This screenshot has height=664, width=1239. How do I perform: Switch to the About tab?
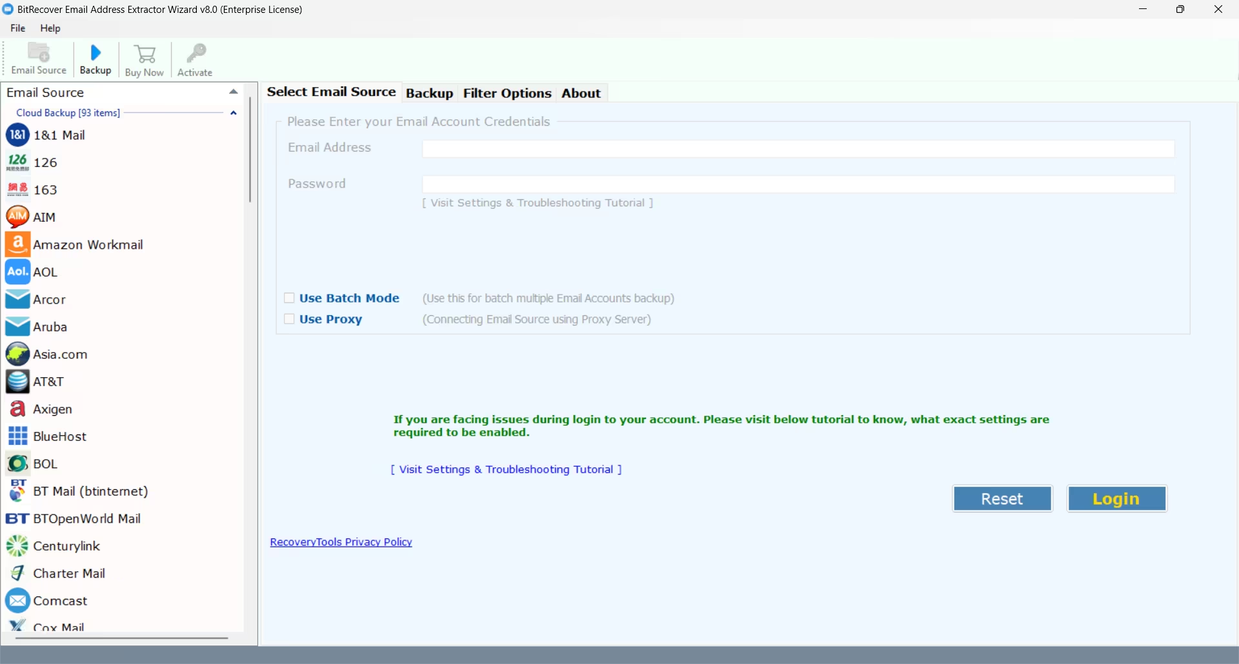click(581, 93)
